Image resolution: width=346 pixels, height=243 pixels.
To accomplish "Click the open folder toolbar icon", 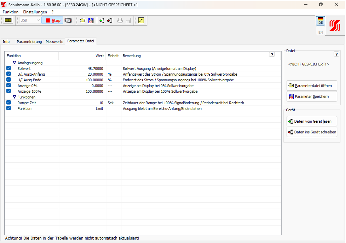I will coord(83,21).
